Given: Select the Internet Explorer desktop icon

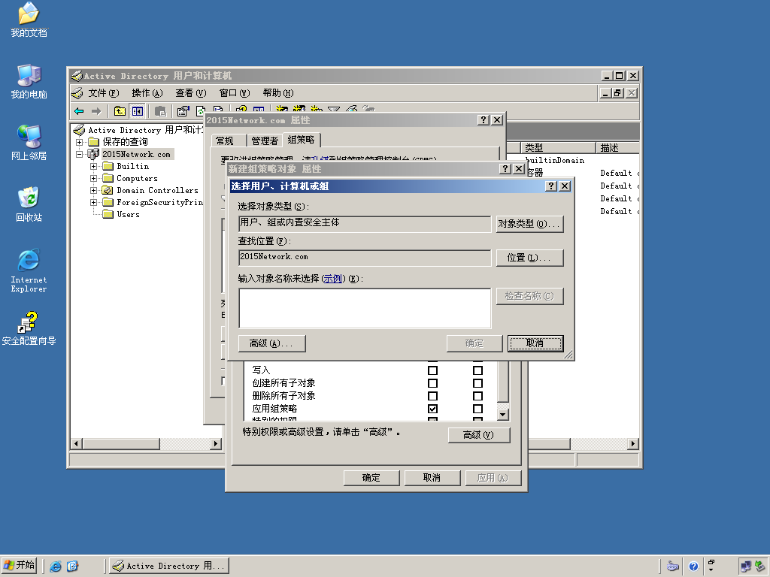Looking at the screenshot, I should [29, 270].
